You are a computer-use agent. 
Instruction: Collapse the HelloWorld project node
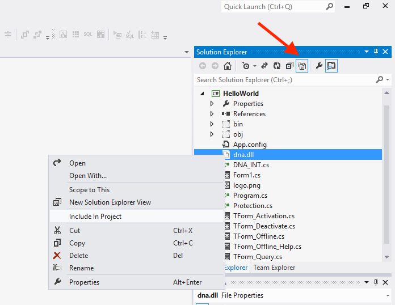click(202, 94)
